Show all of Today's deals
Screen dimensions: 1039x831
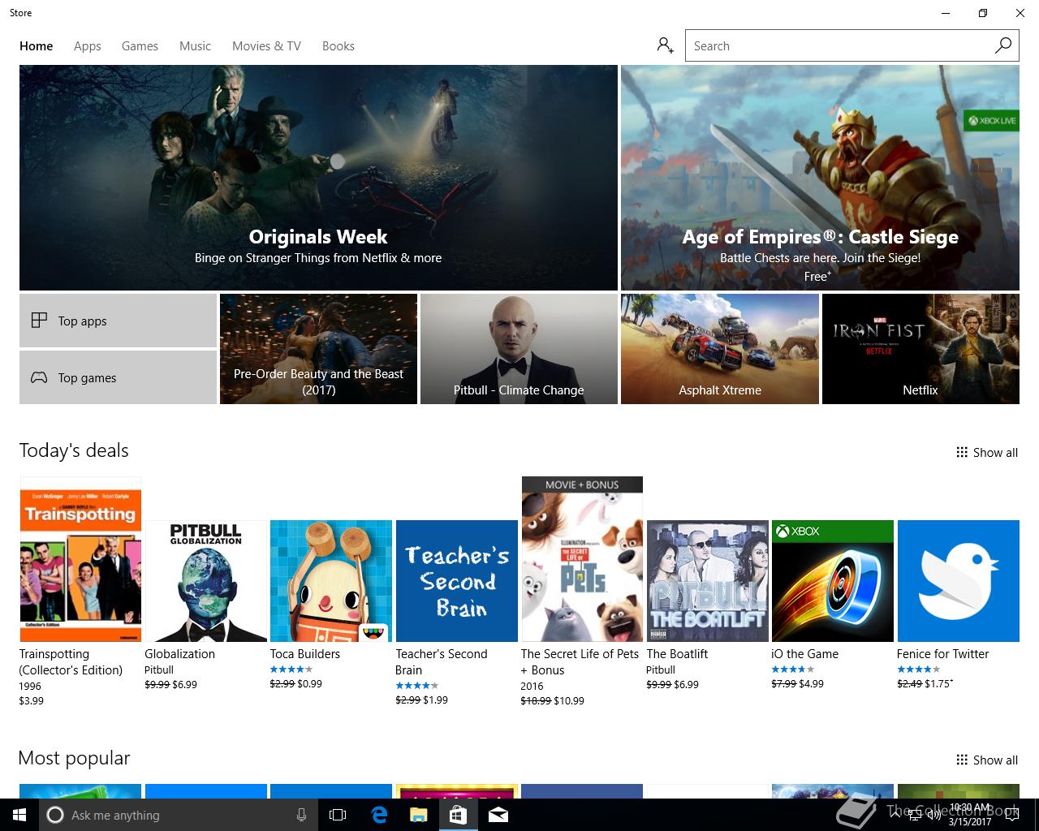point(986,453)
